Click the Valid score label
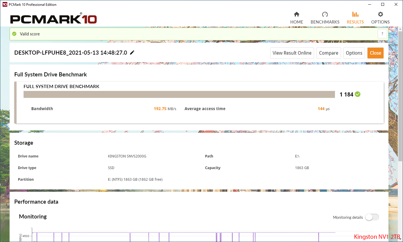The image size is (403, 242). [30, 34]
